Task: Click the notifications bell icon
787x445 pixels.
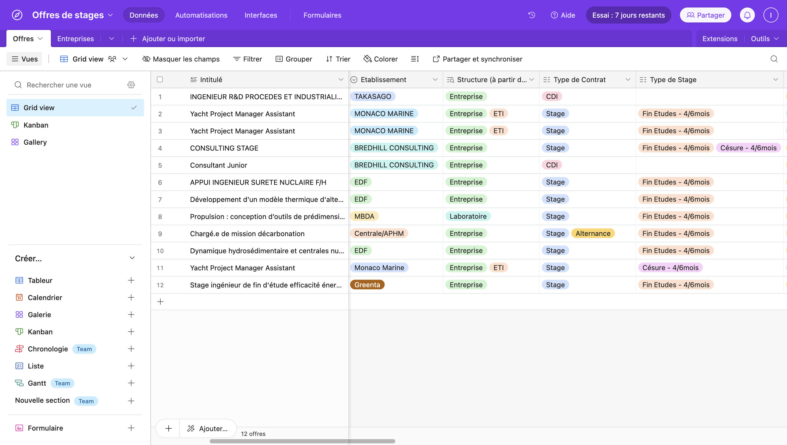Action: click(x=747, y=15)
